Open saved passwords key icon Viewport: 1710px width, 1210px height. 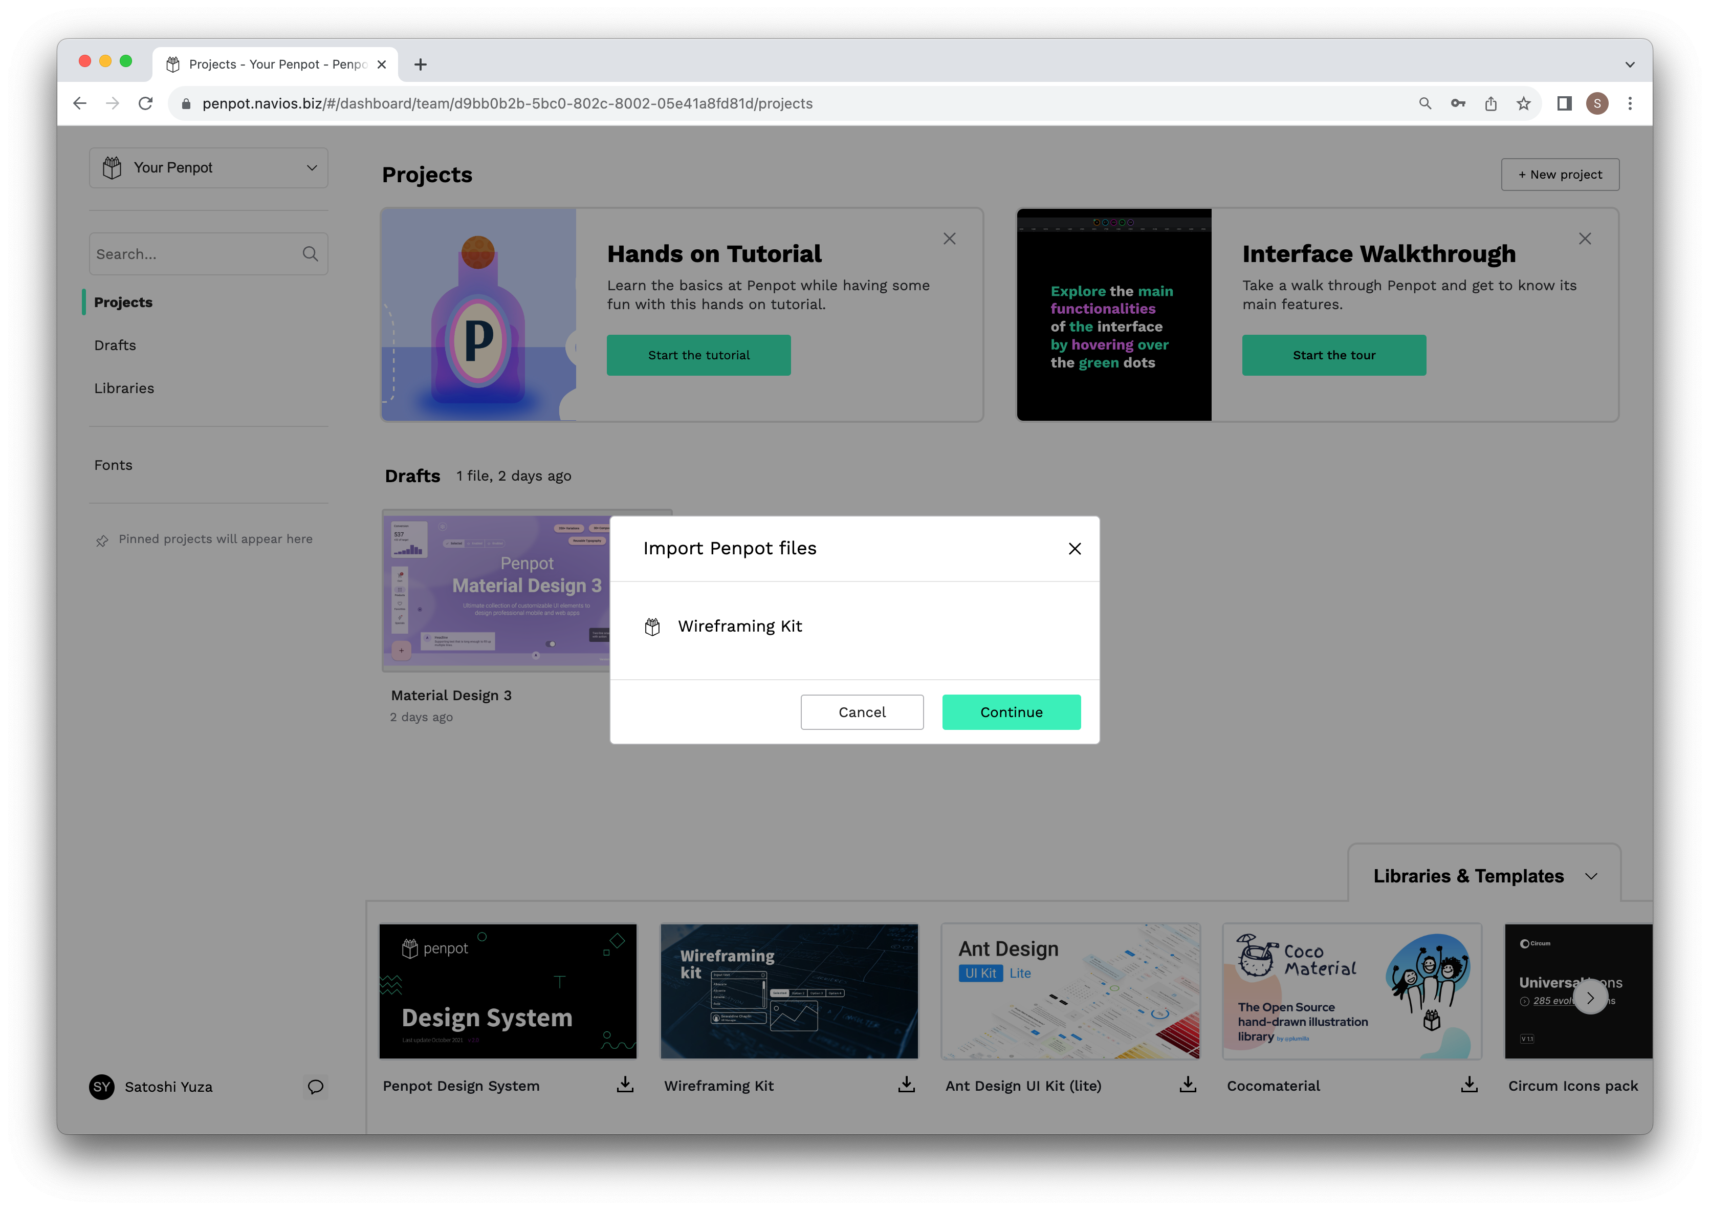point(1458,103)
